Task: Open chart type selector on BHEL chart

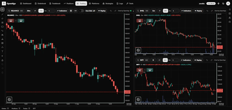Action: 160,11
